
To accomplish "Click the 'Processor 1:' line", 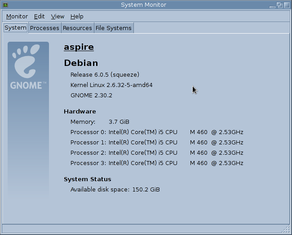I will [x=157, y=143].
